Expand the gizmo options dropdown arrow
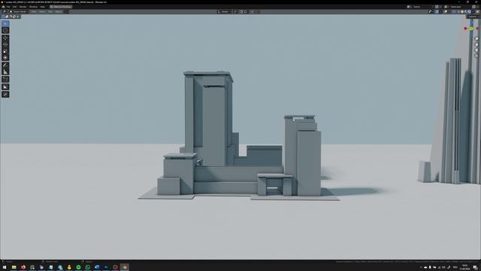Image resolution: width=481 pixels, height=271 pixels. click(440, 12)
